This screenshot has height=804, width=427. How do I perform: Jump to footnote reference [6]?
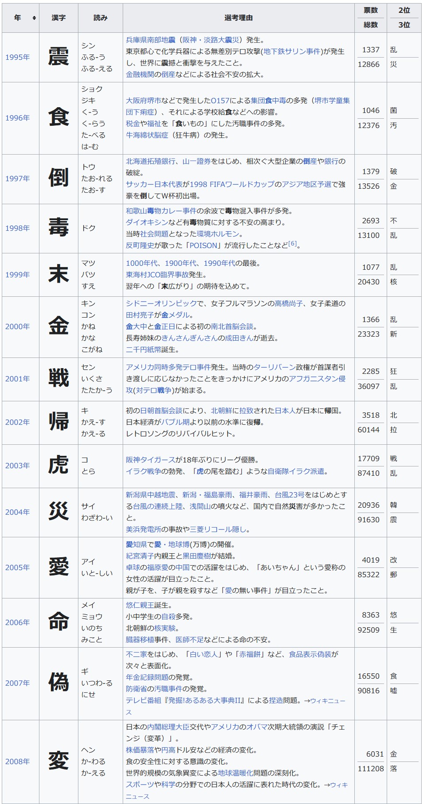[293, 244]
